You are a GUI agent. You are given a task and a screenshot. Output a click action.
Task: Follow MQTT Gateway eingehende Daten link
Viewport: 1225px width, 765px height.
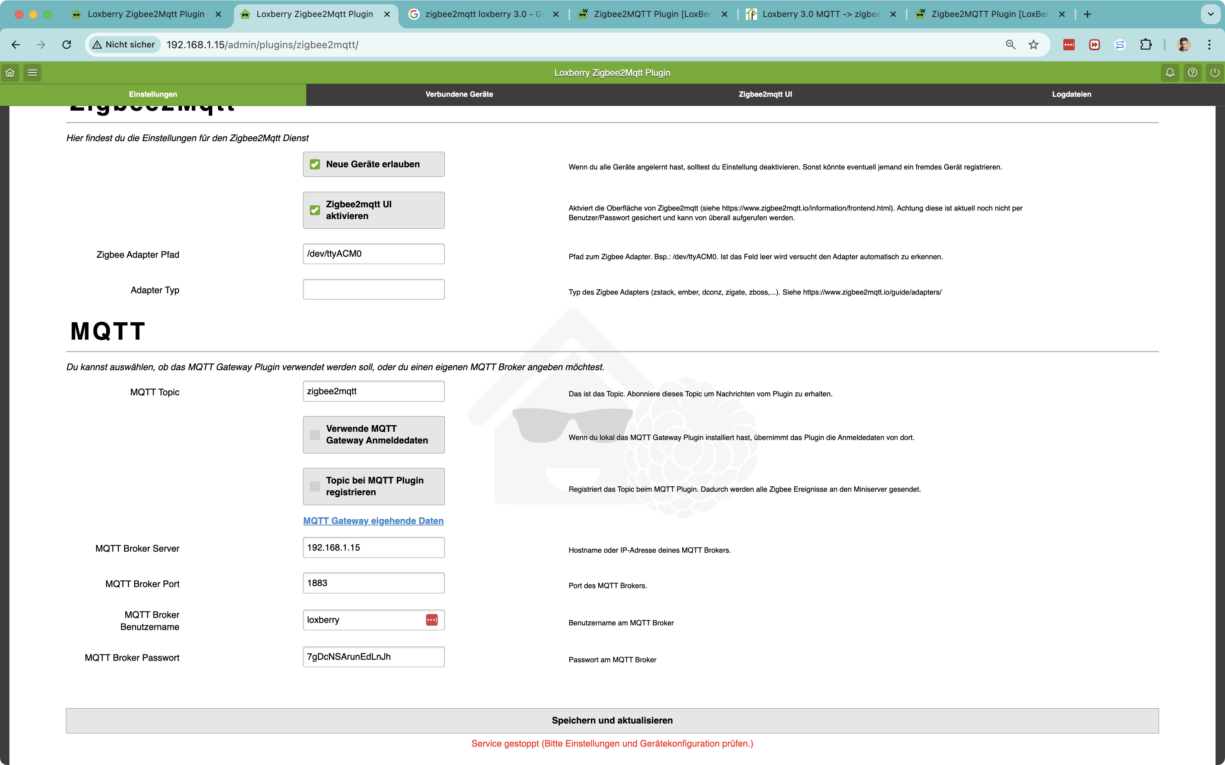(x=373, y=521)
